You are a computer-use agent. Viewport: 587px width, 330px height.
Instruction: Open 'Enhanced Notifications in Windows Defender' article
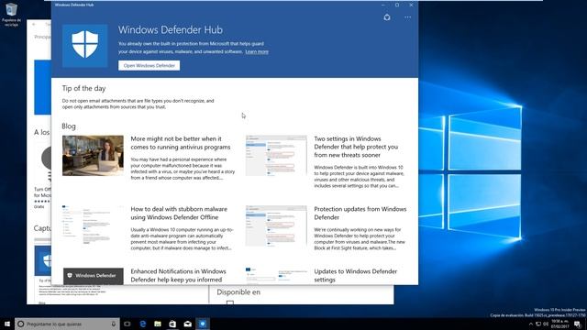[x=178, y=275]
